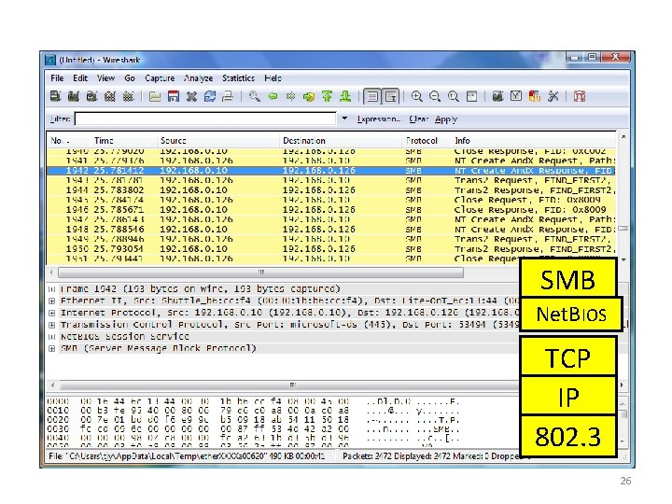This screenshot has width=672, height=504.
Task: Reset zoom to normal size
Action: [454, 96]
